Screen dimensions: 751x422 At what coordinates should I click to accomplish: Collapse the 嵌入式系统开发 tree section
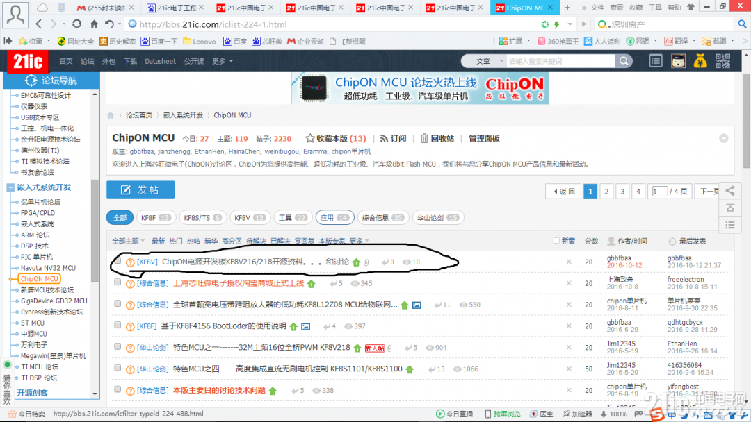click(x=10, y=188)
